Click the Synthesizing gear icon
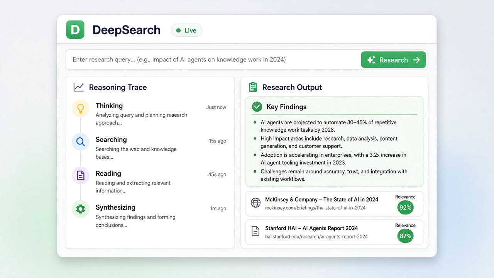Image resolution: width=494 pixels, height=278 pixels. pos(81,209)
